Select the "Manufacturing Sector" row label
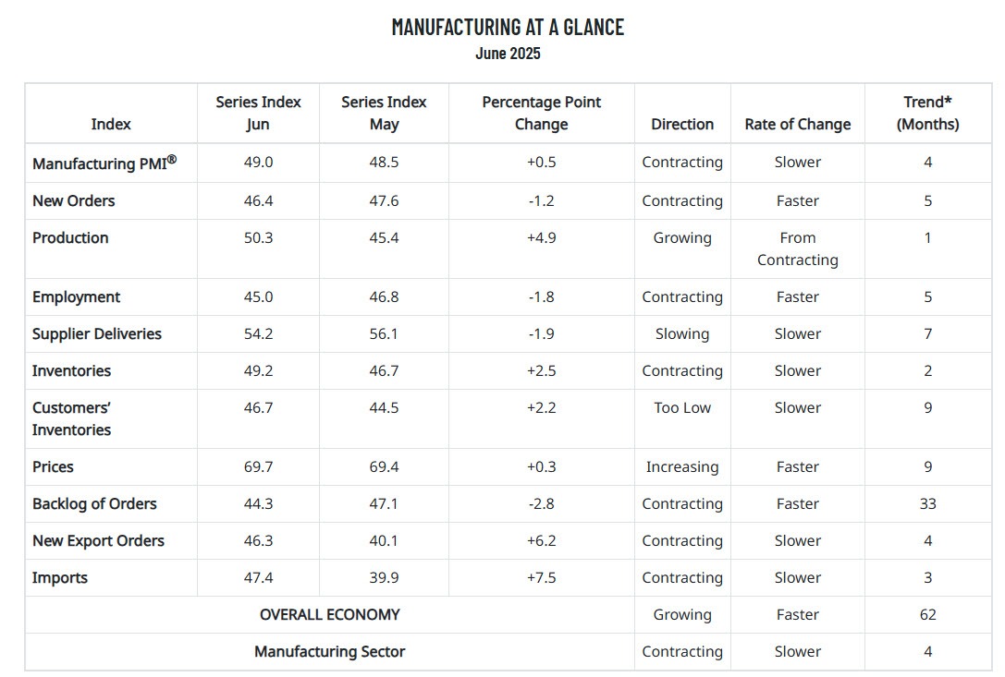Viewport: 1005px width, 677px height. tap(329, 651)
